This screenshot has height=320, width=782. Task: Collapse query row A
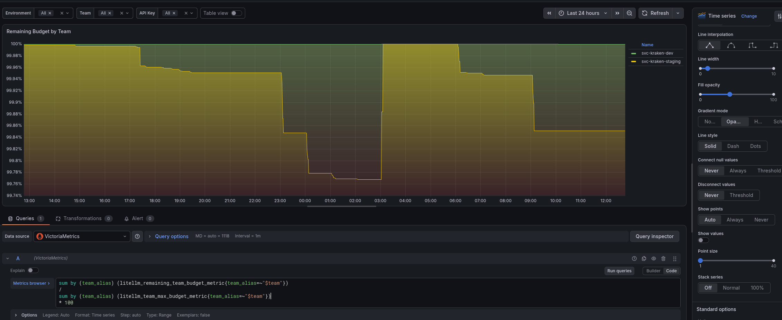[x=8, y=258]
